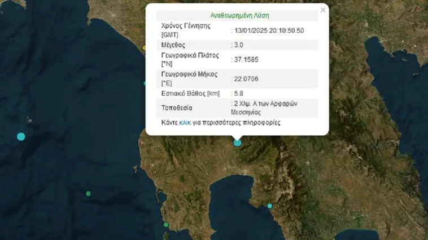
Task: Select the earthquake marker below the popup pointer
Action: (238, 143)
